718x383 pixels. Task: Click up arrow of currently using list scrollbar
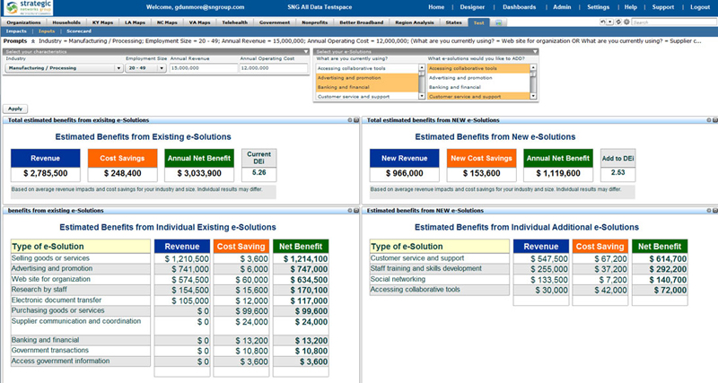[422, 67]
